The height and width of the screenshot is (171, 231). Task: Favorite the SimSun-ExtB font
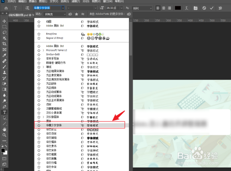click(x=39, y=55)
